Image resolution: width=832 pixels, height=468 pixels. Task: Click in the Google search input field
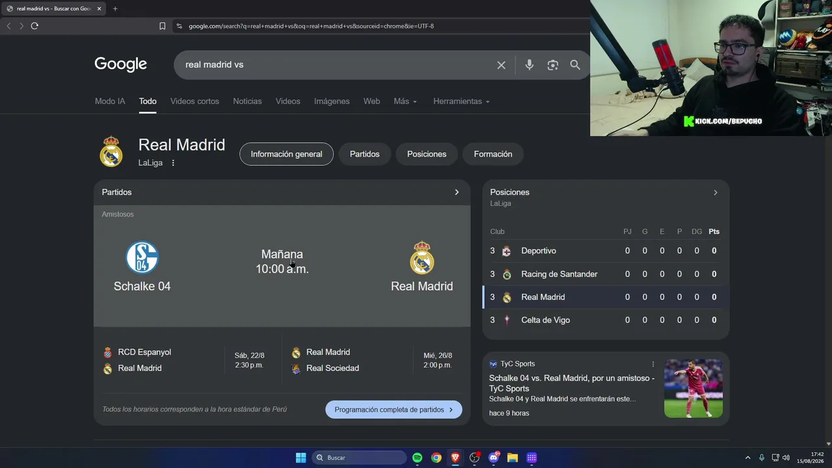[335, 65]
